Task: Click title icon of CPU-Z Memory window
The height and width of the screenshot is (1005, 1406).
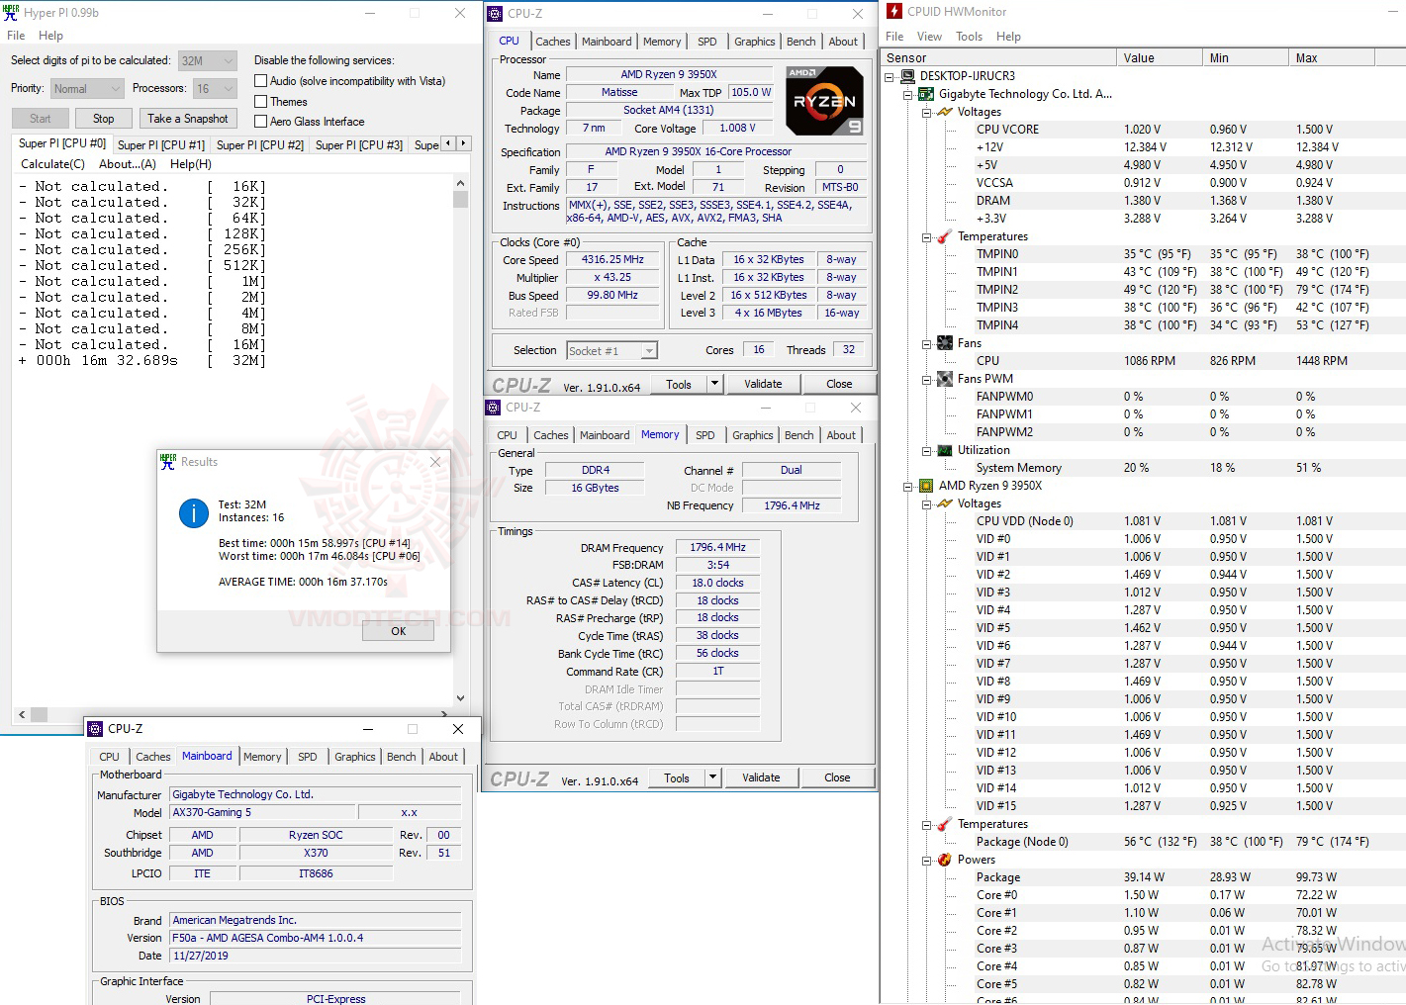Action: tap(494, 408)
